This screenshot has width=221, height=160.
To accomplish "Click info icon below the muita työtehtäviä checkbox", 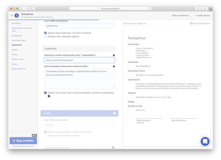I will pos(49,96).
